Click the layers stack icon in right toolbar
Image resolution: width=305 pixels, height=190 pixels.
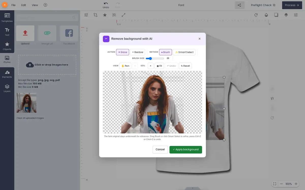[x=286, y=15]
